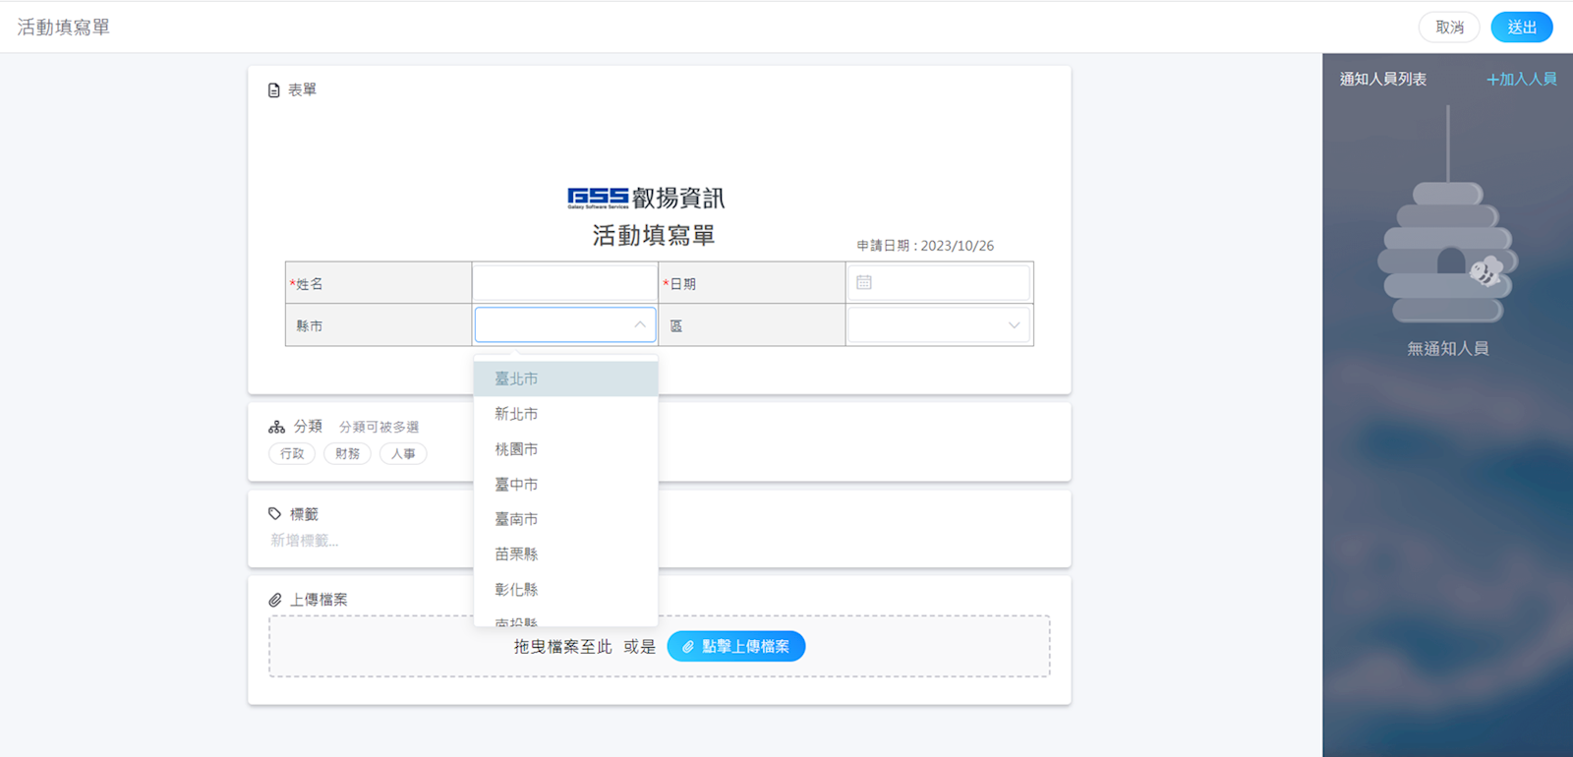This screenshot has height=757, width=1573.
Task: Click the tag icon beside 標籤
Action: 275,514
